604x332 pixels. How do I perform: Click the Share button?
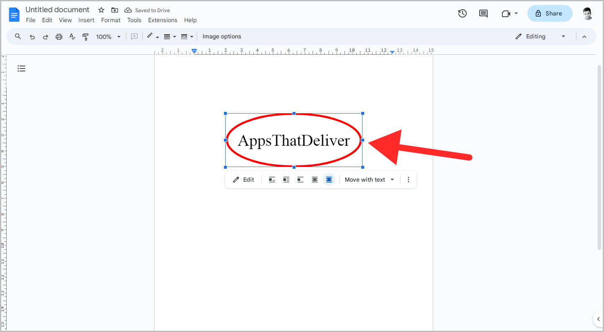coord(550,13)
